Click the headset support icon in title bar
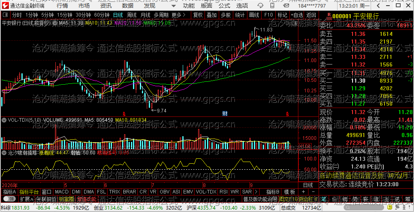Image resolution: width=414 pixels, height=212 pixels. click(260, 6)
